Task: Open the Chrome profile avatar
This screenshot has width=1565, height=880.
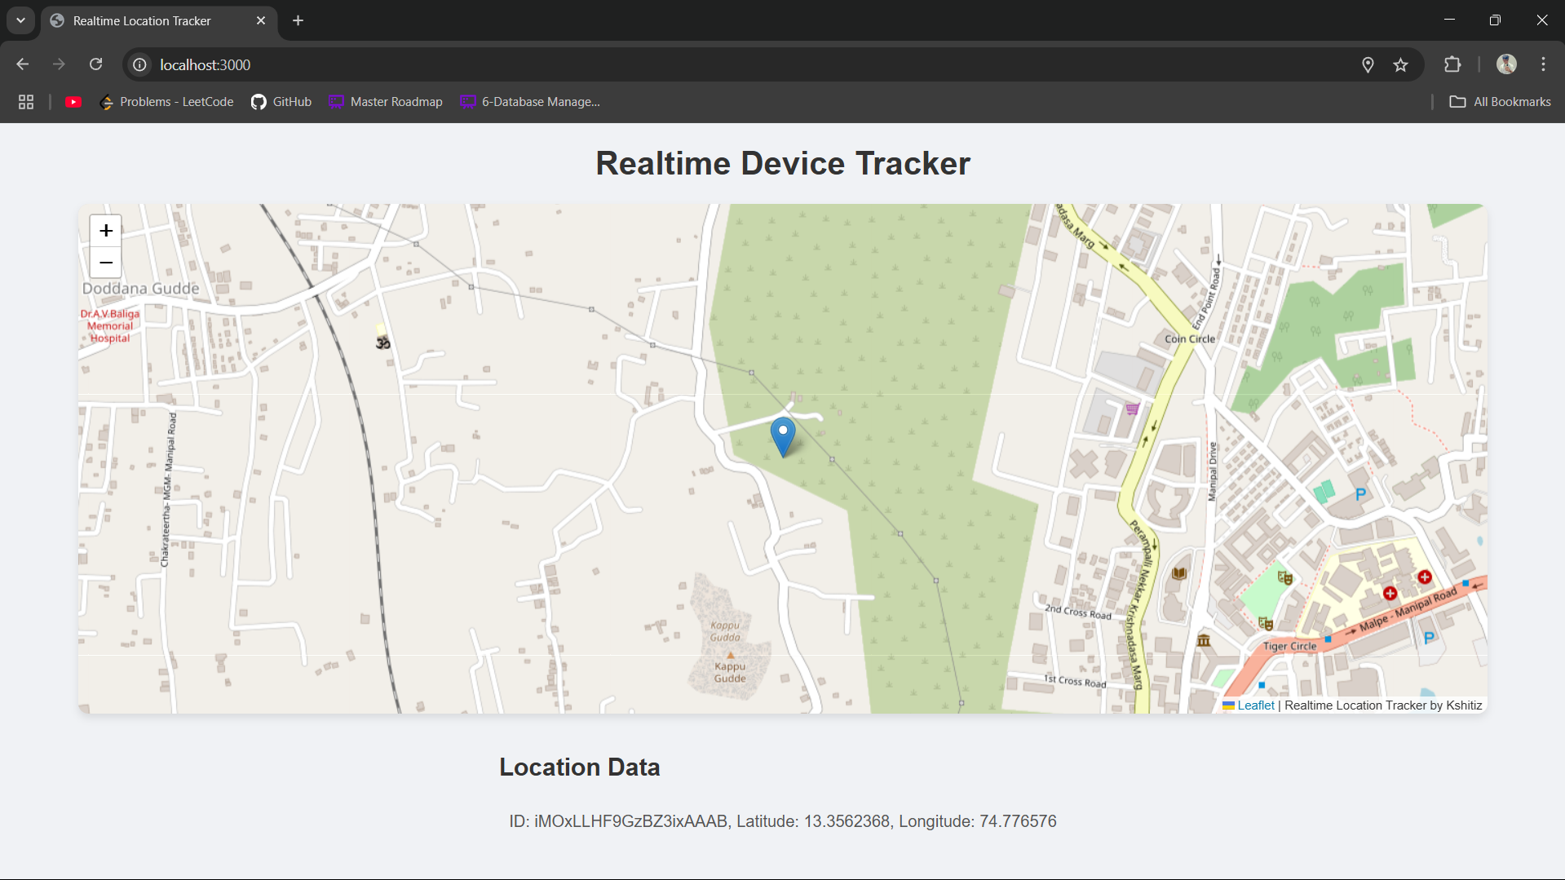Action: (x=1506, y=64)
